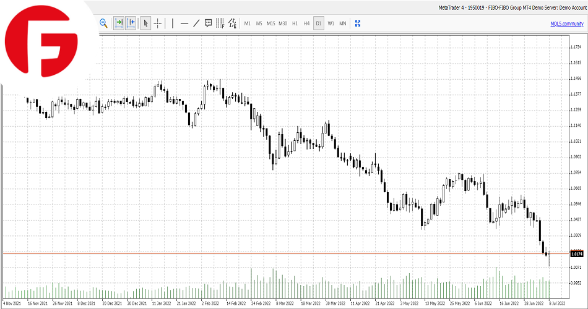Viewport: 588px width, 309px height.
Task: Switch to M1 timeframe
Action: [x=248, y=23]
